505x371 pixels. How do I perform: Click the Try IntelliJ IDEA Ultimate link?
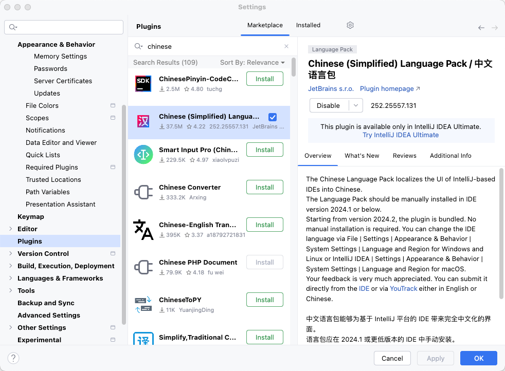point(401,135)
